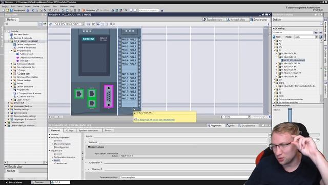Click the Go online toolbar button

[x=89, y=10]
